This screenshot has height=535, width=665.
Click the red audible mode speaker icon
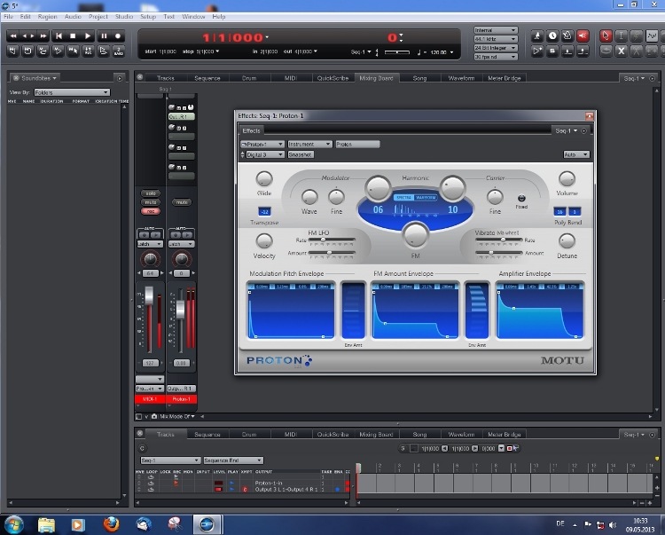point(583,36)
